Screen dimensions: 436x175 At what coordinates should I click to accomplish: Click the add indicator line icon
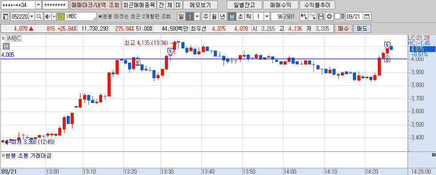(312, 16)
